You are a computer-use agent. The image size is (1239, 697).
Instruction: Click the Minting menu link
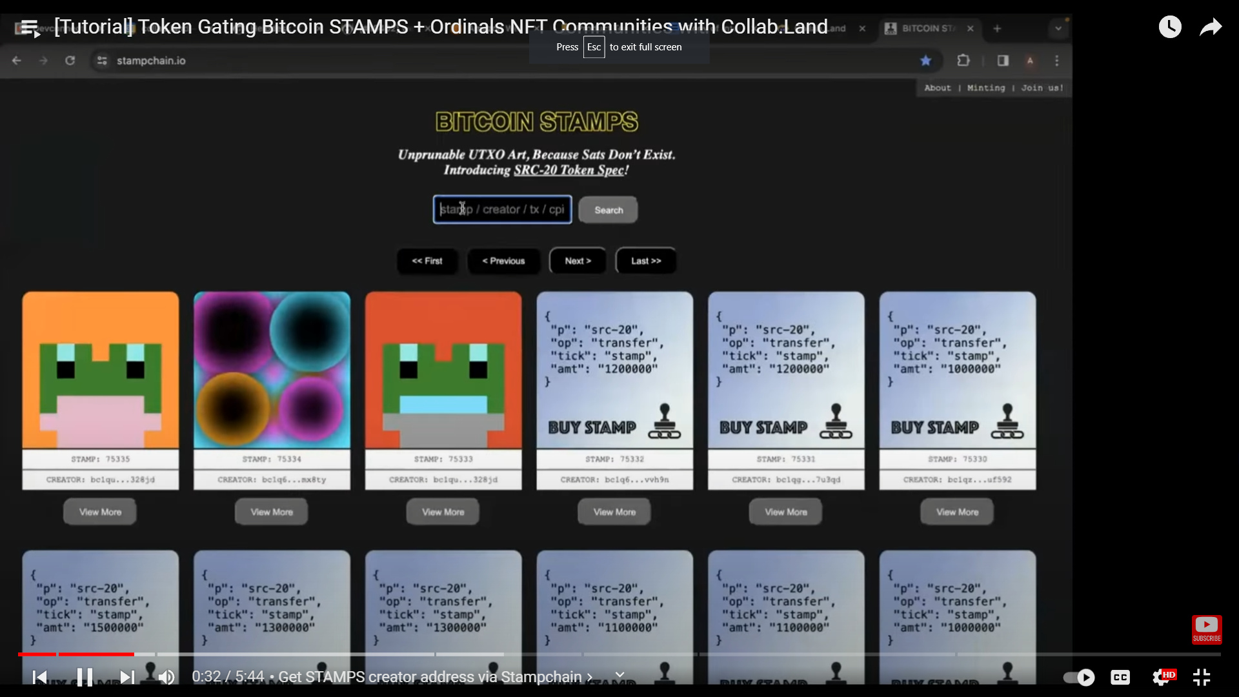pos(985,88)
